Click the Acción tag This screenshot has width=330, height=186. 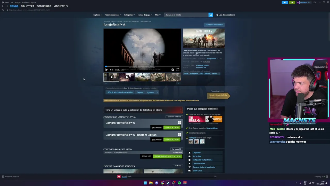click(x=186, y=74)
